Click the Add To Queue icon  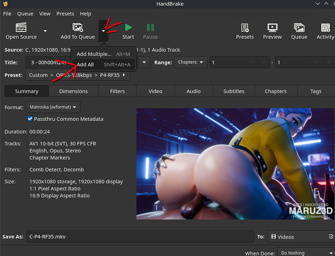pos(78,27)
